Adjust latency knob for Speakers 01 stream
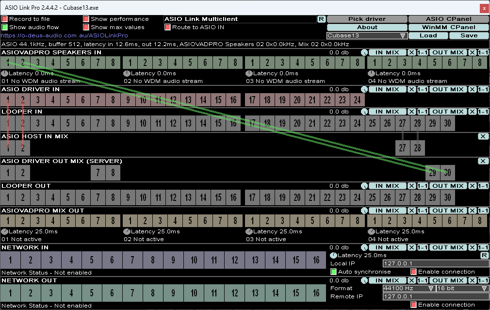The width and height of the screenshot is (490, 310). click(4, 74)
